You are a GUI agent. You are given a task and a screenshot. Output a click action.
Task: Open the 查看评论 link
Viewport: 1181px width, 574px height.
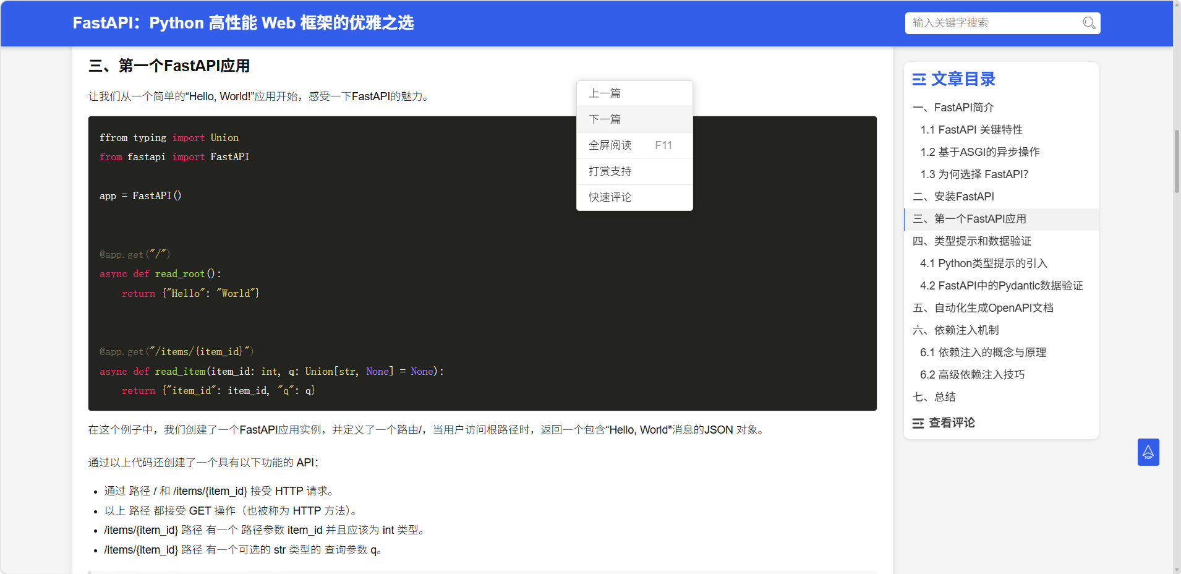(x=952, y=423)
